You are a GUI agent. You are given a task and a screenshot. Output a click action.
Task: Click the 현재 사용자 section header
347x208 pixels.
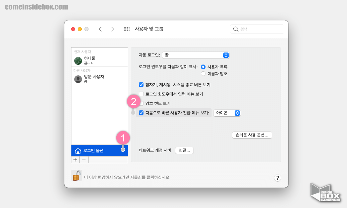click(82, 52)
